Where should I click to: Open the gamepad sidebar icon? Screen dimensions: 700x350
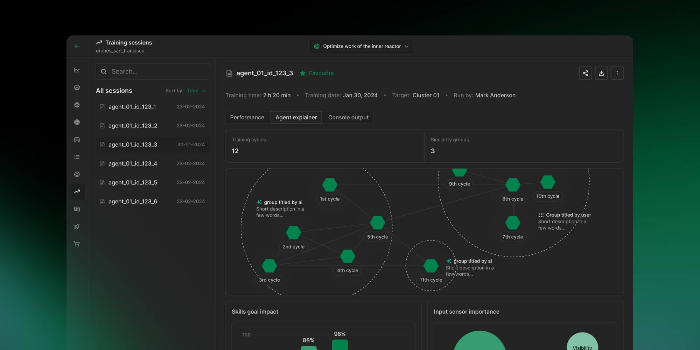(77, 139)
